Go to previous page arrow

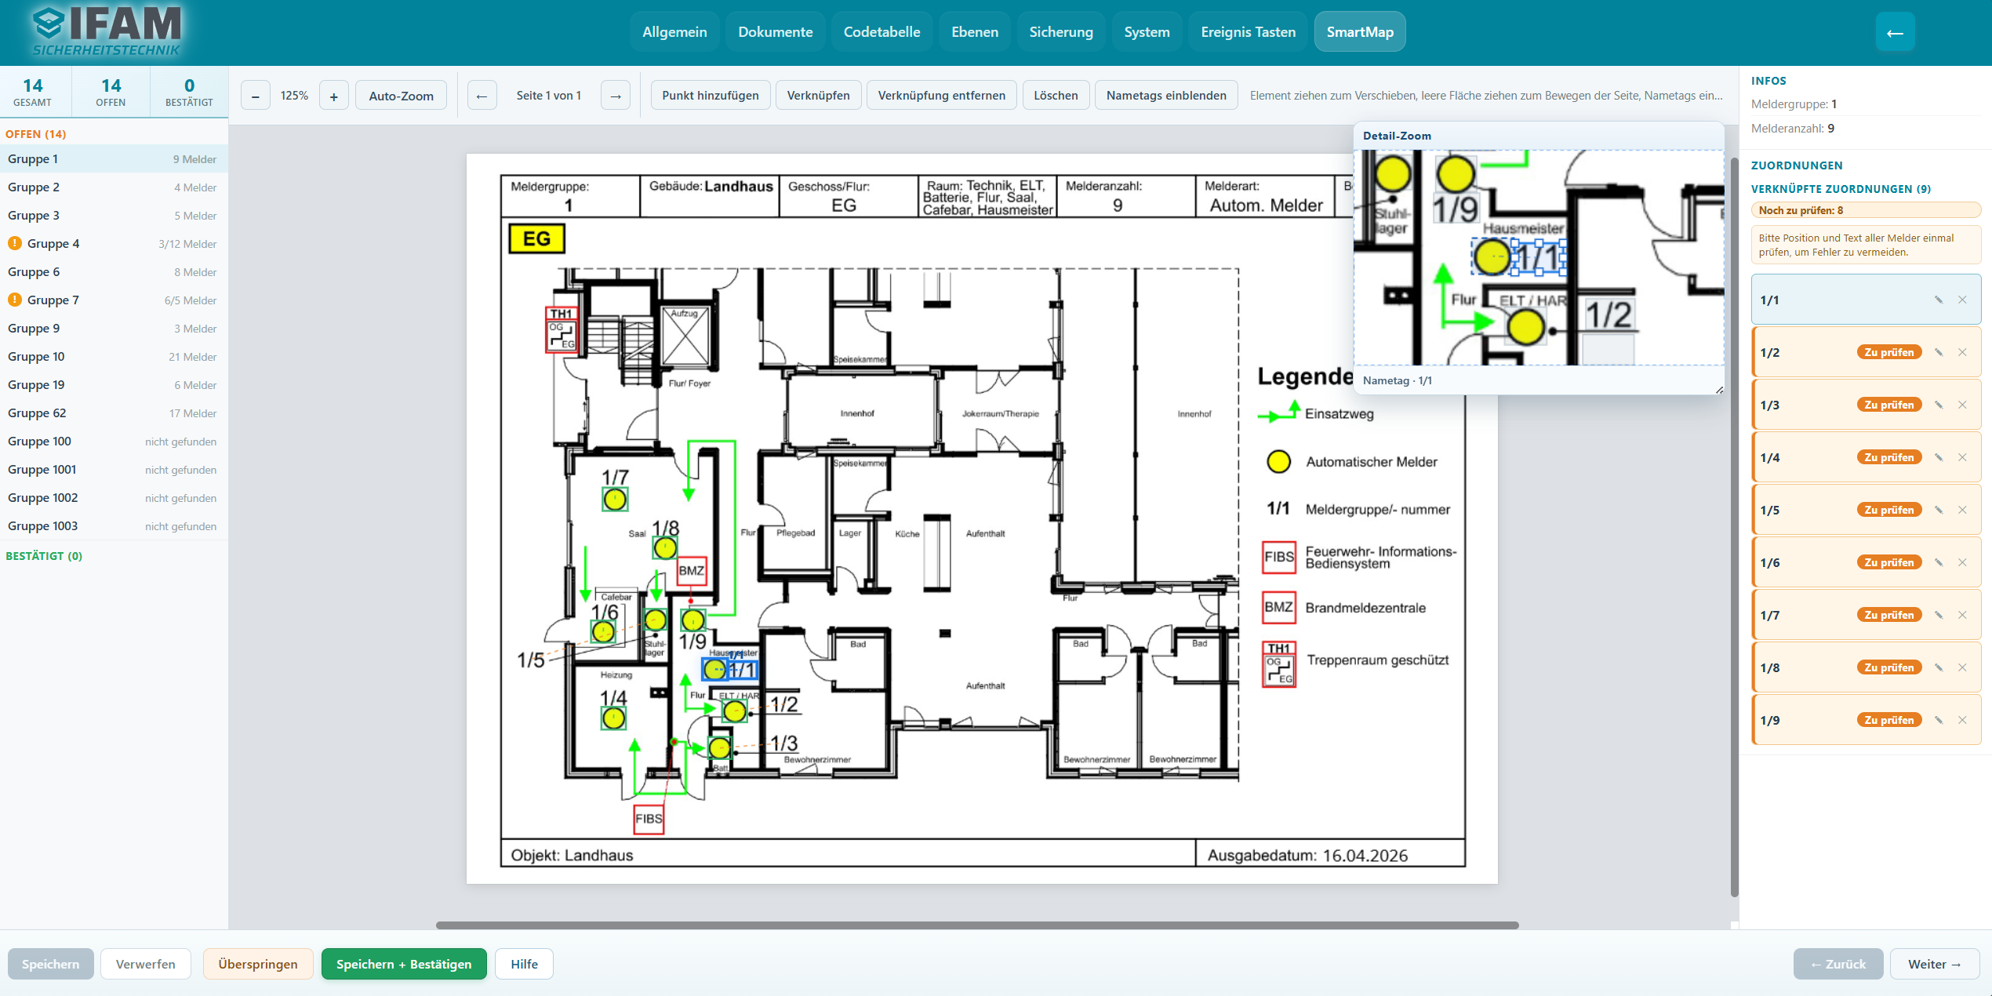click(x=482, y=96)
